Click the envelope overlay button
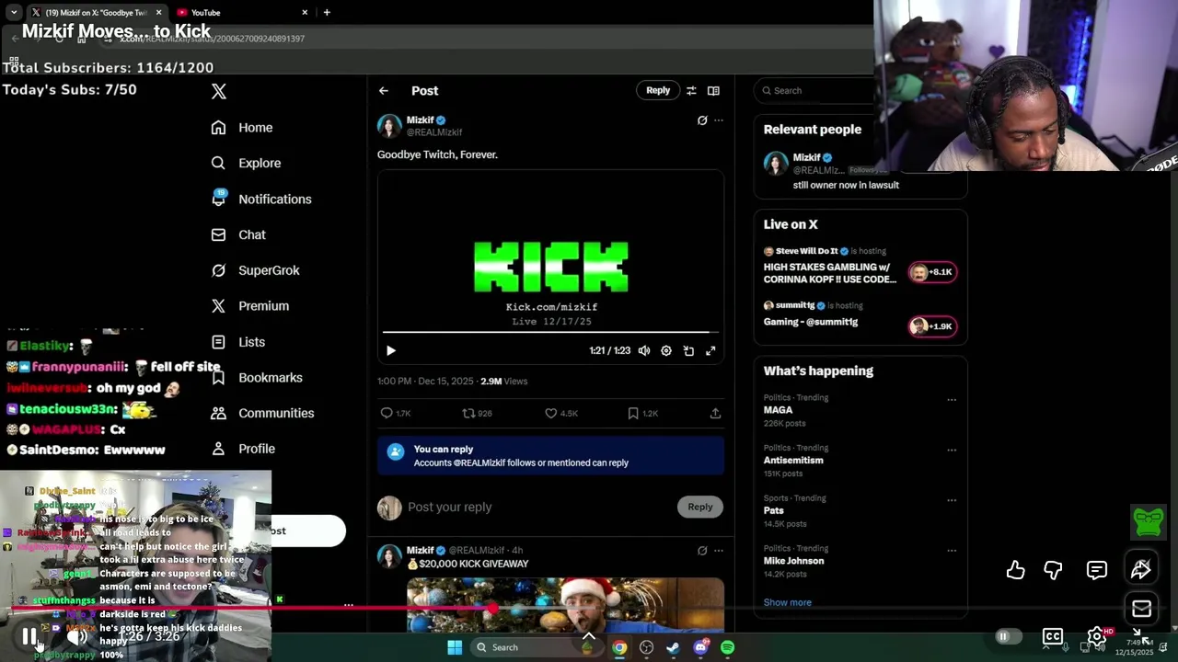The width and height of the screenshot is (1178, 662). [x=1141, y=609]
